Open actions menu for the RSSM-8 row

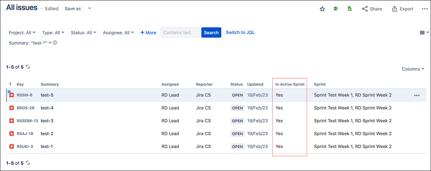417,95
